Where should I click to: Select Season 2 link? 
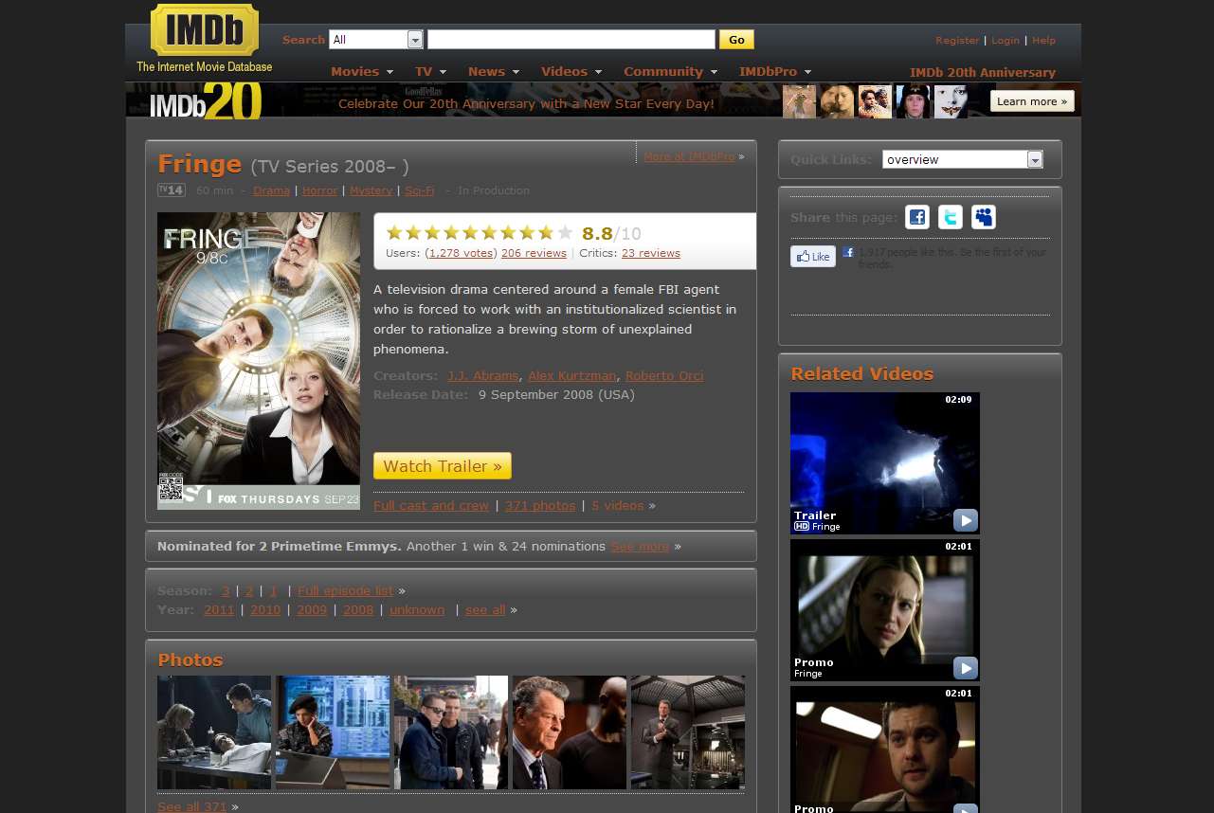pyautogui.click(x=249, y=590)
